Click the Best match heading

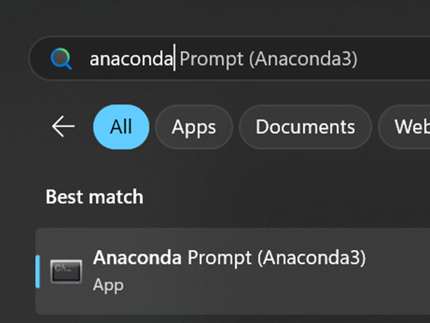pyautogui.click(x=94, y=196)
